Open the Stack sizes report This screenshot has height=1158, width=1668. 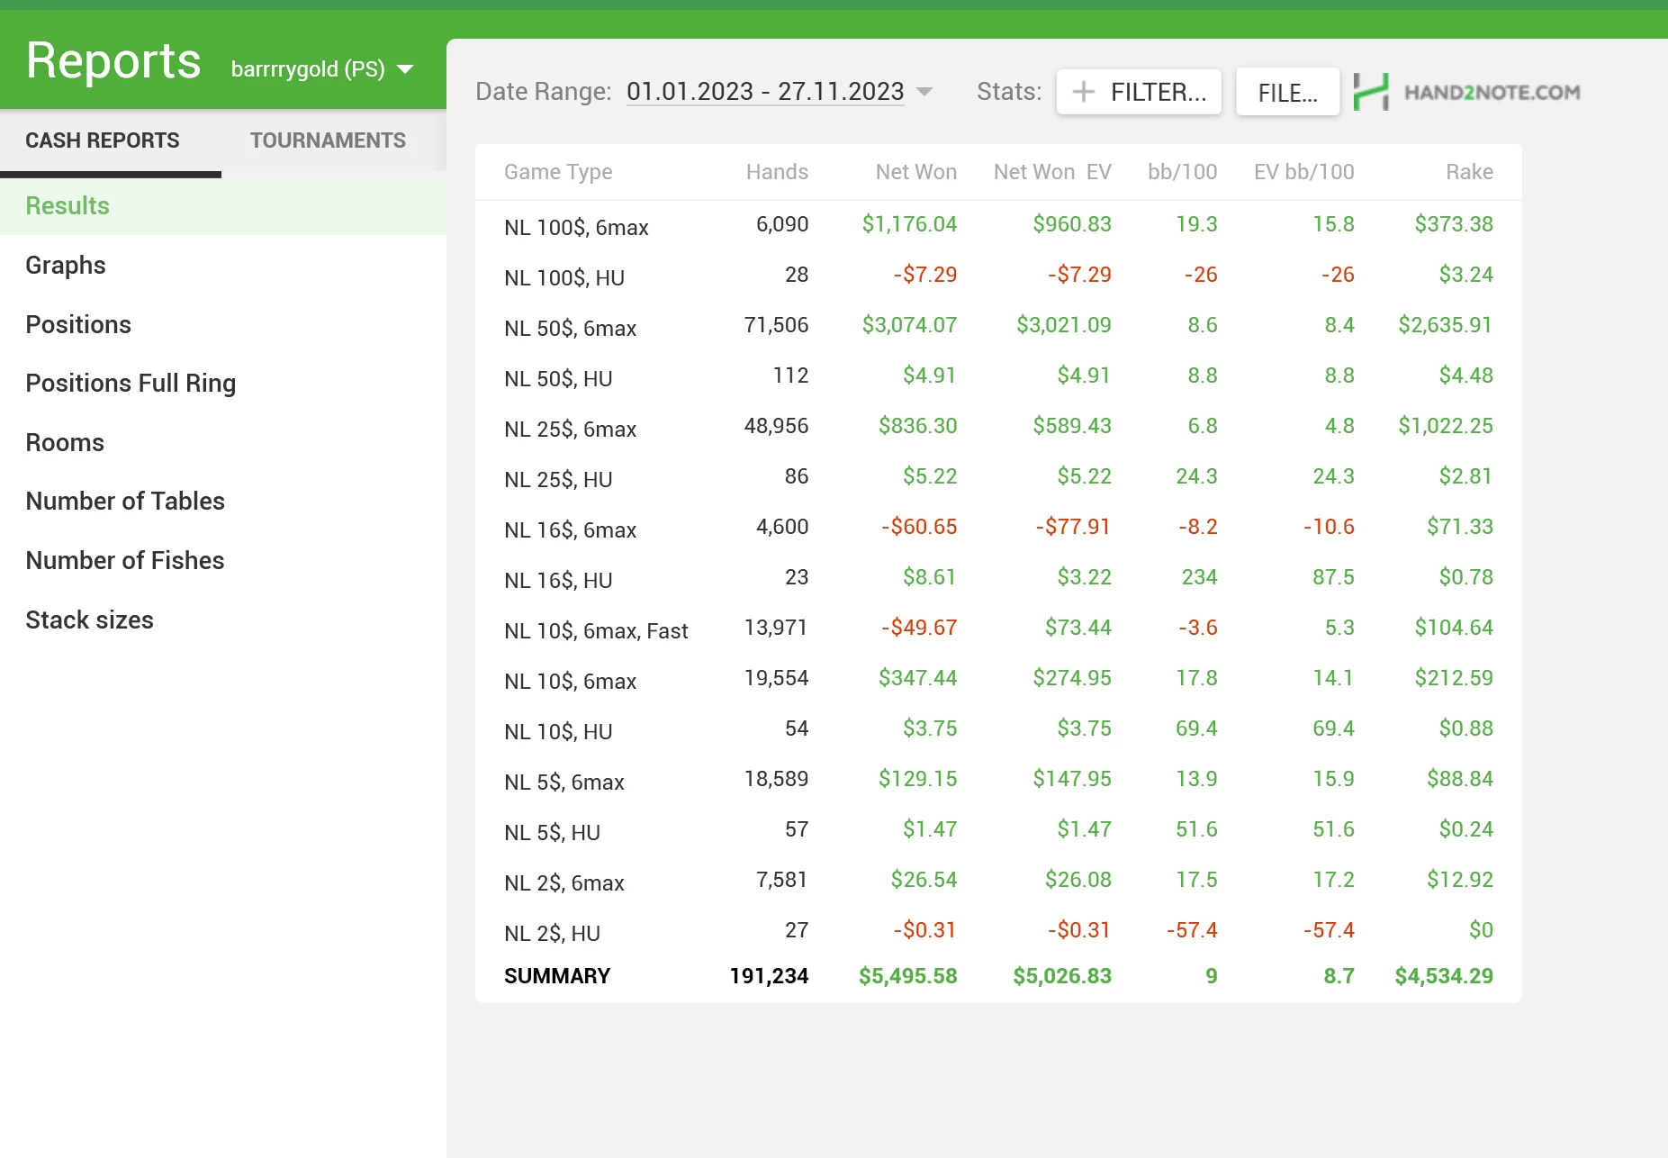point(223,620)
